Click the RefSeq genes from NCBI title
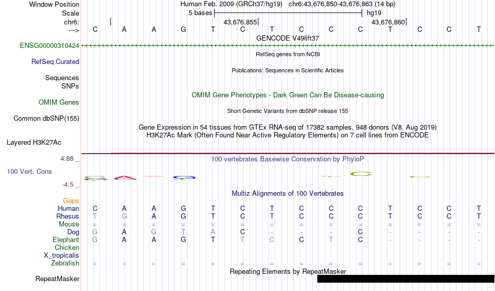Image resolution: width=495 pixels, height=291 pixels. [x=288, y=54]
